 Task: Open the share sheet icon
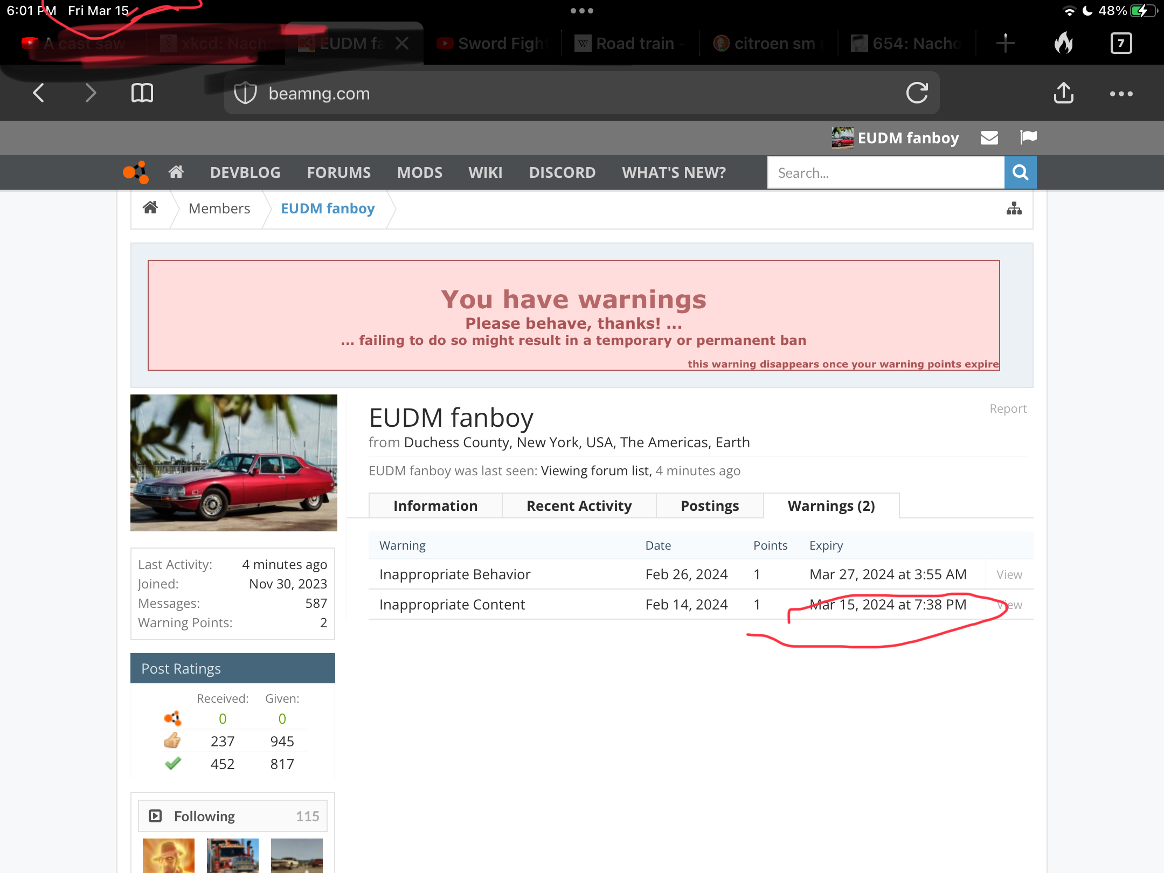click(x=1063, y=93)
